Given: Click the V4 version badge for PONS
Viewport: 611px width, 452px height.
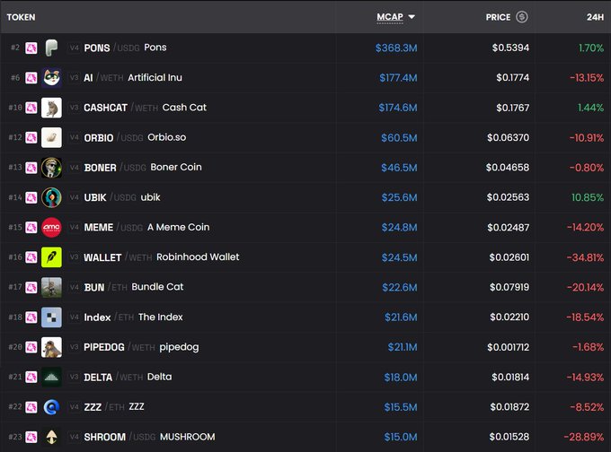Looking at the screenshot, I should click(x=74, y=48).
